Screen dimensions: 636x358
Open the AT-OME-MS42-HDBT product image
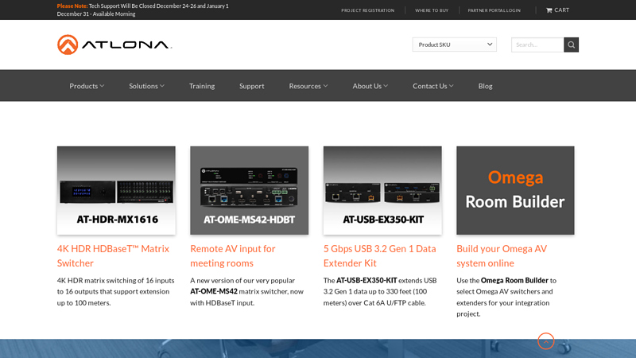click(249, 190)
